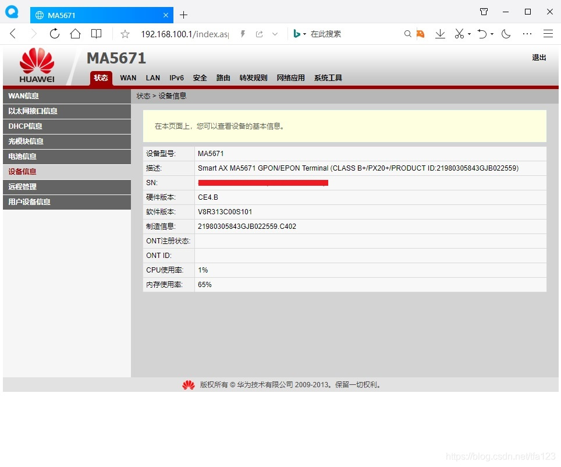Screen dimensions: 561x467
Task: Reload the page with refresh icon
Action: (54, 34)
